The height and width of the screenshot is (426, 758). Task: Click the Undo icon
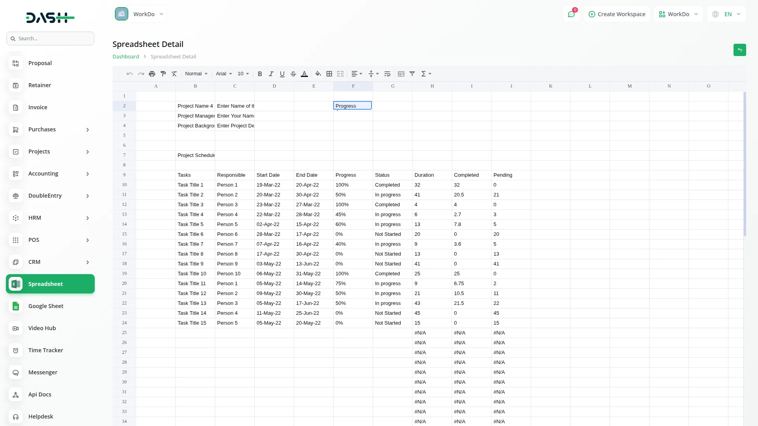point(129,74)
